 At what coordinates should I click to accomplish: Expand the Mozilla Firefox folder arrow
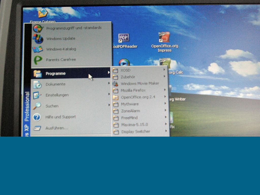(x=165, y=90)
